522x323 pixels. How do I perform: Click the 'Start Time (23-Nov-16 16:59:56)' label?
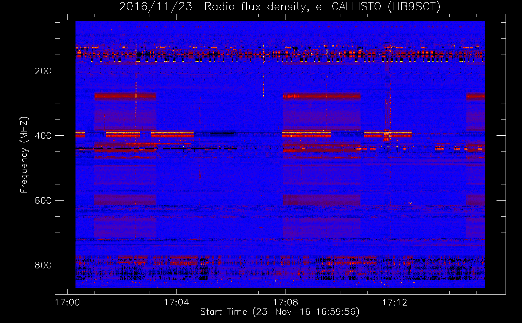(x=280, y=312)
